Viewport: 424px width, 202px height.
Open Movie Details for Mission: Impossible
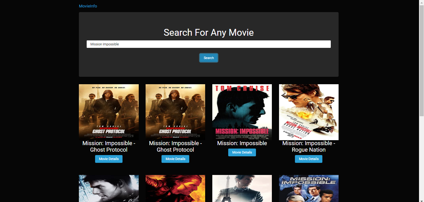[242, 152]
